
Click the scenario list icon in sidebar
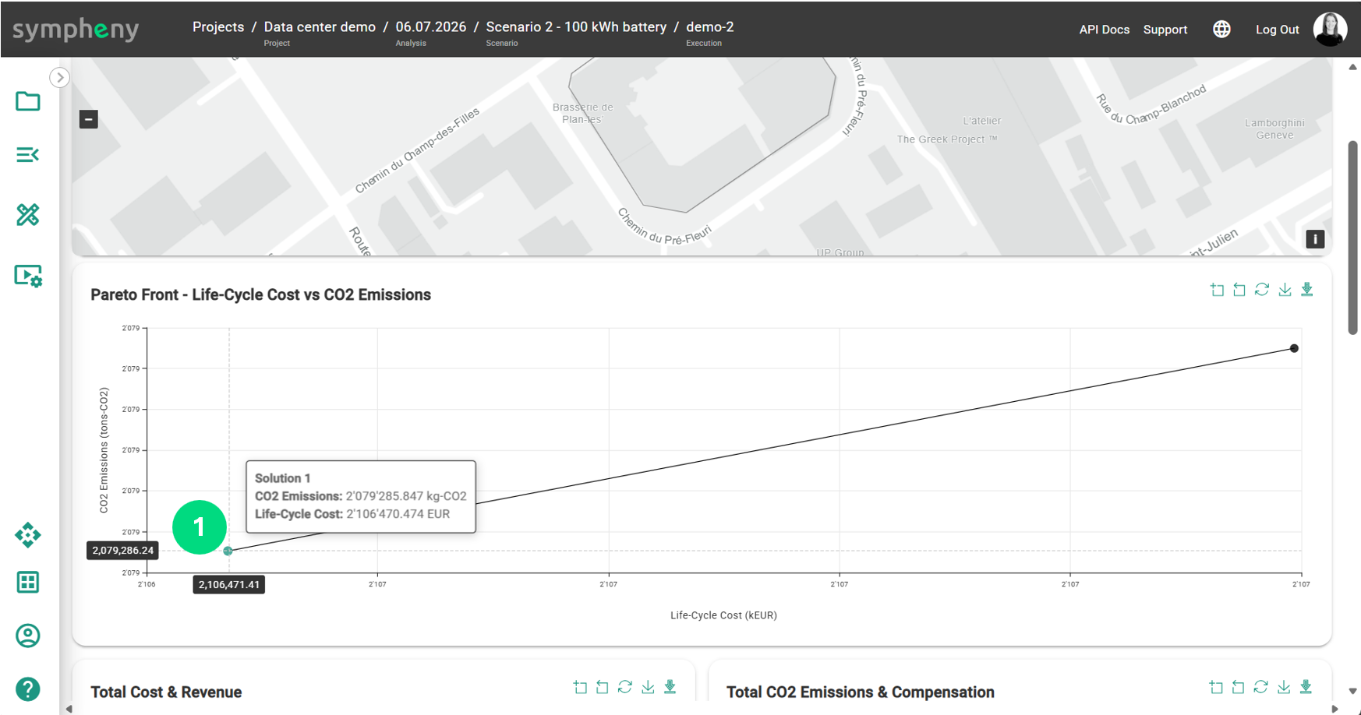point(28,155)
